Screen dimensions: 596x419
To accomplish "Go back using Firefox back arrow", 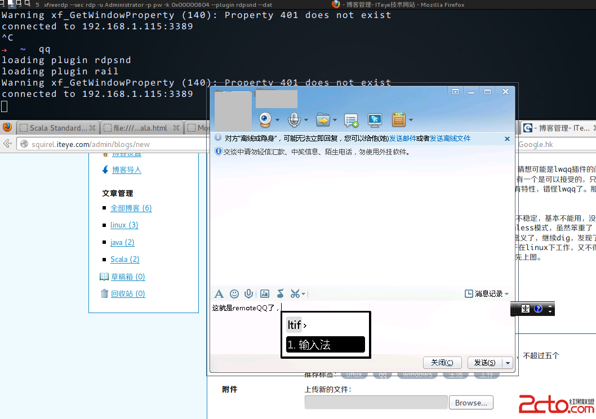I will [x=7, y=144].
